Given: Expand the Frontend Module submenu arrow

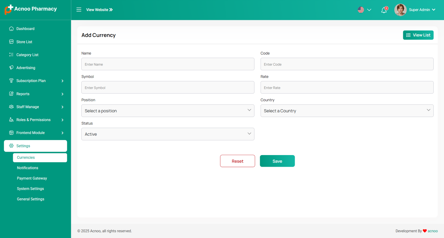Looking at the screenshot, I should [62, 133].
